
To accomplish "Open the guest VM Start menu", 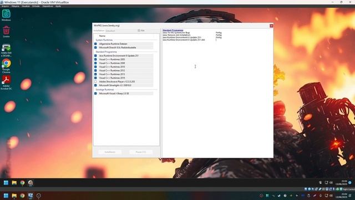I will [6, 183].
